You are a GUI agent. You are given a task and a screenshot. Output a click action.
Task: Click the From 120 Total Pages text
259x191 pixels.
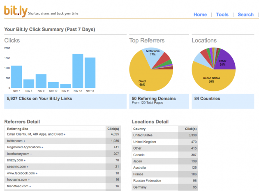(147, 103)
